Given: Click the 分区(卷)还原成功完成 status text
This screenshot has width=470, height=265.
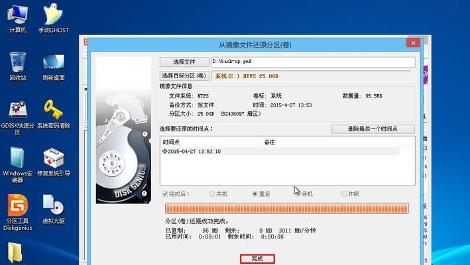Looking at the screenshot, I should point(198,221).
